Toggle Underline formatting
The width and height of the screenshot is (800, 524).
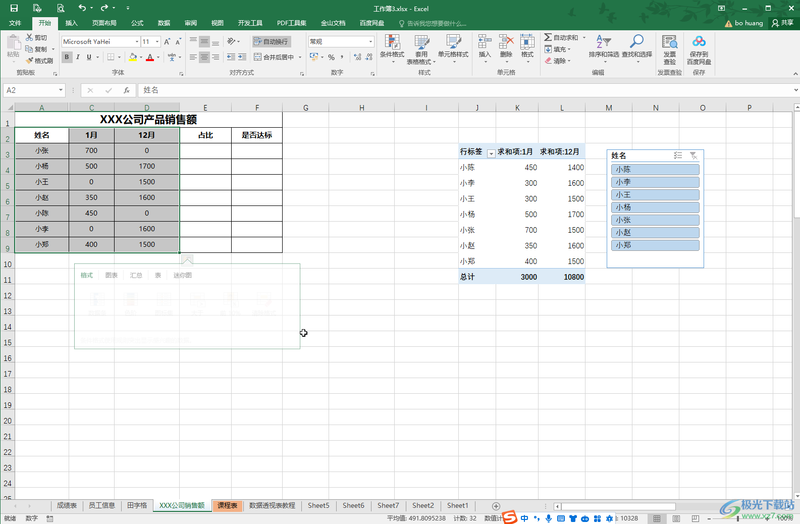tap(89, 57)
